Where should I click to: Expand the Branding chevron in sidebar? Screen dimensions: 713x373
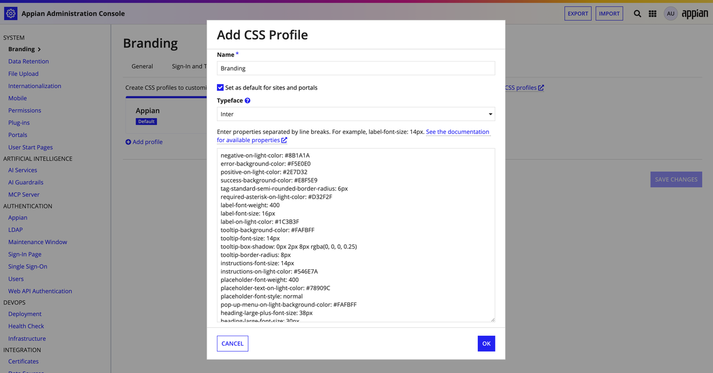39,49
